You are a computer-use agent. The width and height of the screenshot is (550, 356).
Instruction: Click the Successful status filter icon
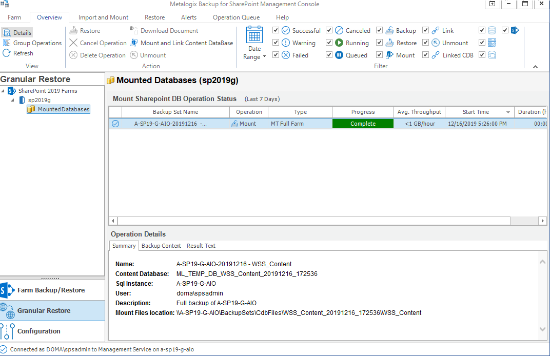pyautogui.click(x=286, y=30)
